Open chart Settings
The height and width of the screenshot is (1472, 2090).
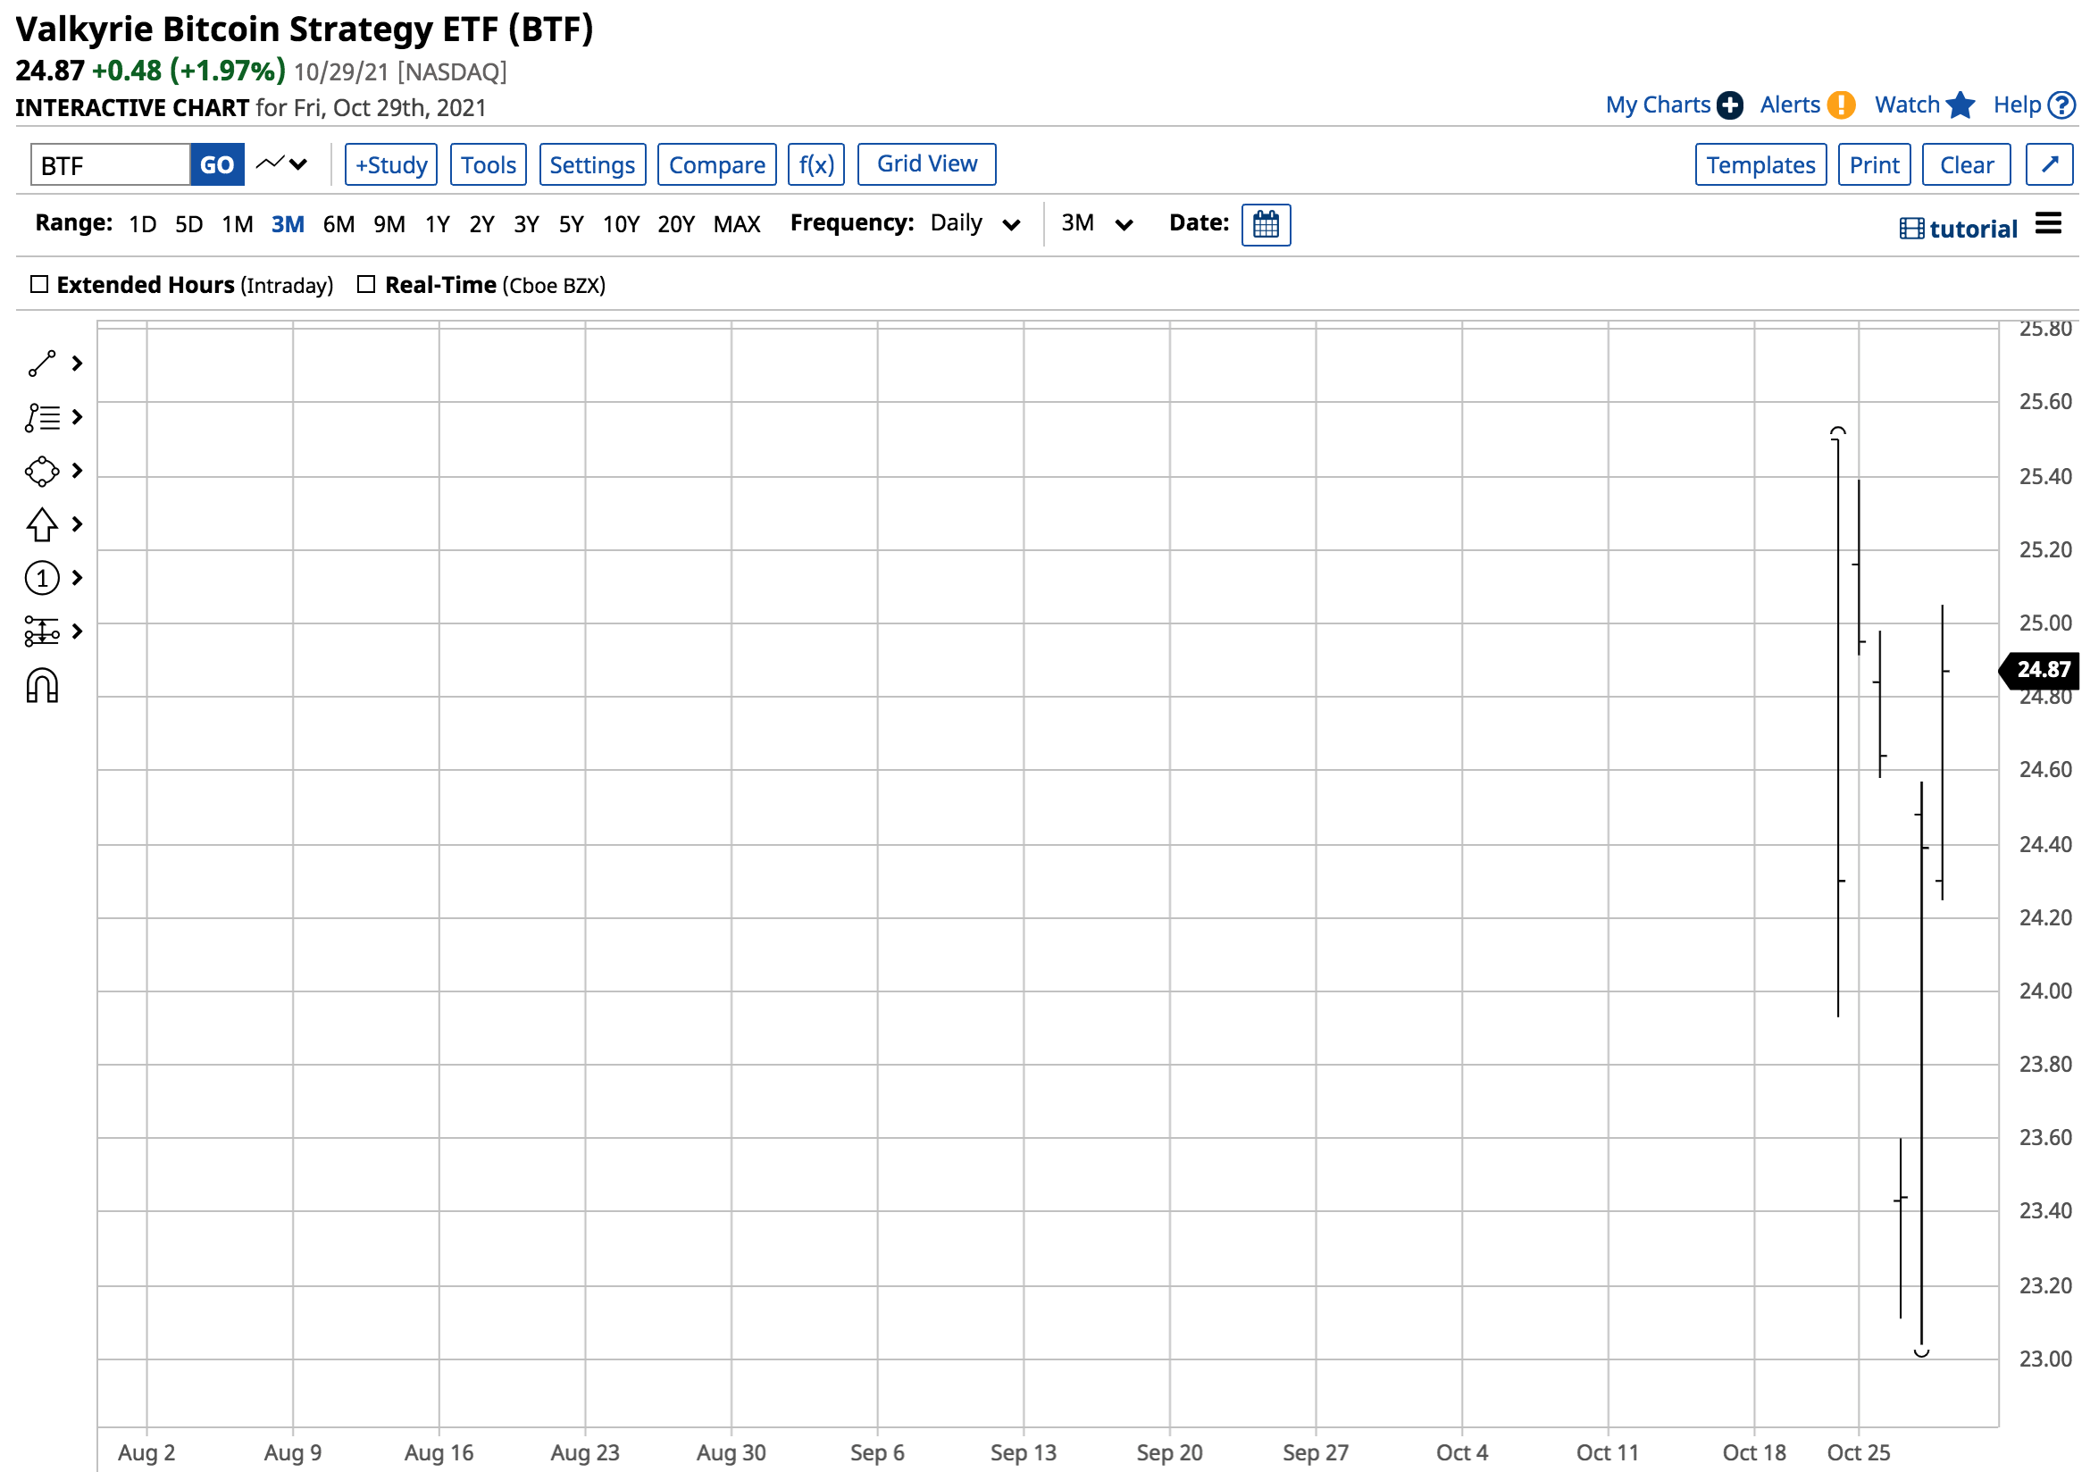[592, 164]
